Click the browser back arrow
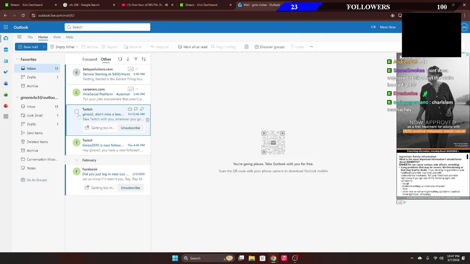470x264 pixels. click(x=5, y=15)
